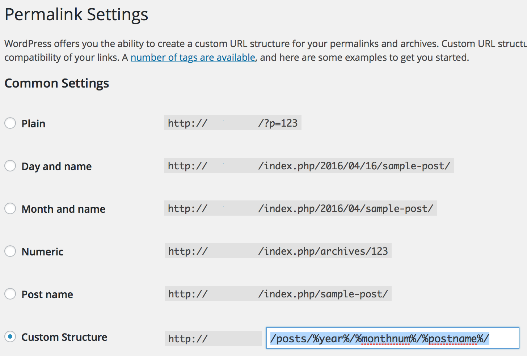Click the "Numeric" option label text
Image resolution: width=527 pixels, height=356 pixels.
[42, 252]
